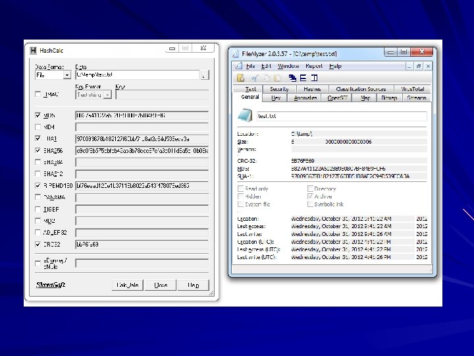Enable the eDonkey/eMule checkbox
The image size is (474, 356).
coord(38,263)
